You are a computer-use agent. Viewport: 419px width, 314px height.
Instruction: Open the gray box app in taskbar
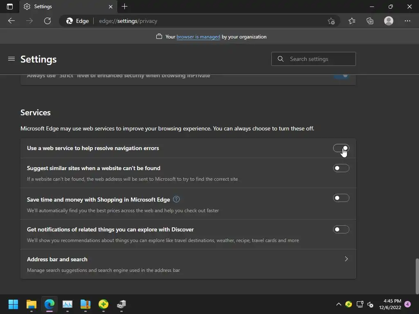tap(122, 304)
